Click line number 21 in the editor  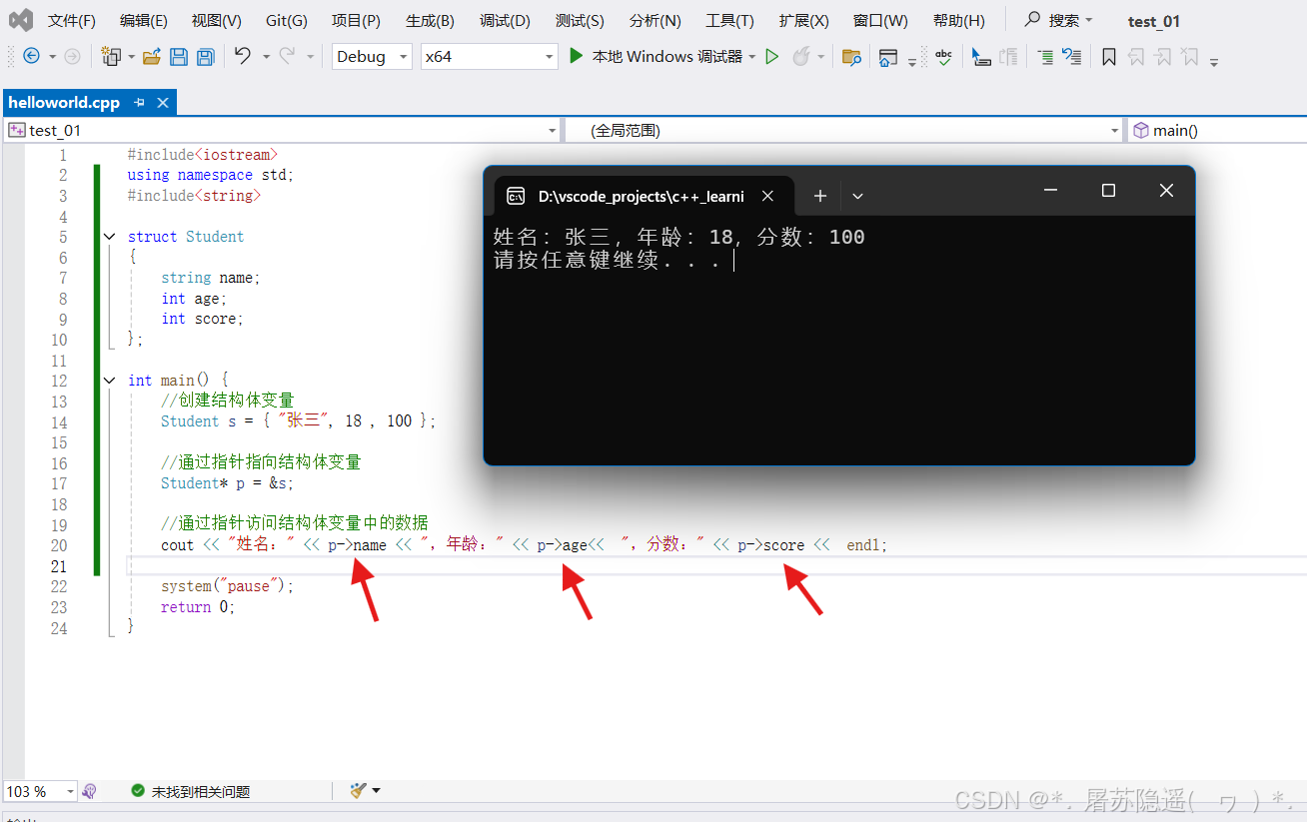pos(59,566)
